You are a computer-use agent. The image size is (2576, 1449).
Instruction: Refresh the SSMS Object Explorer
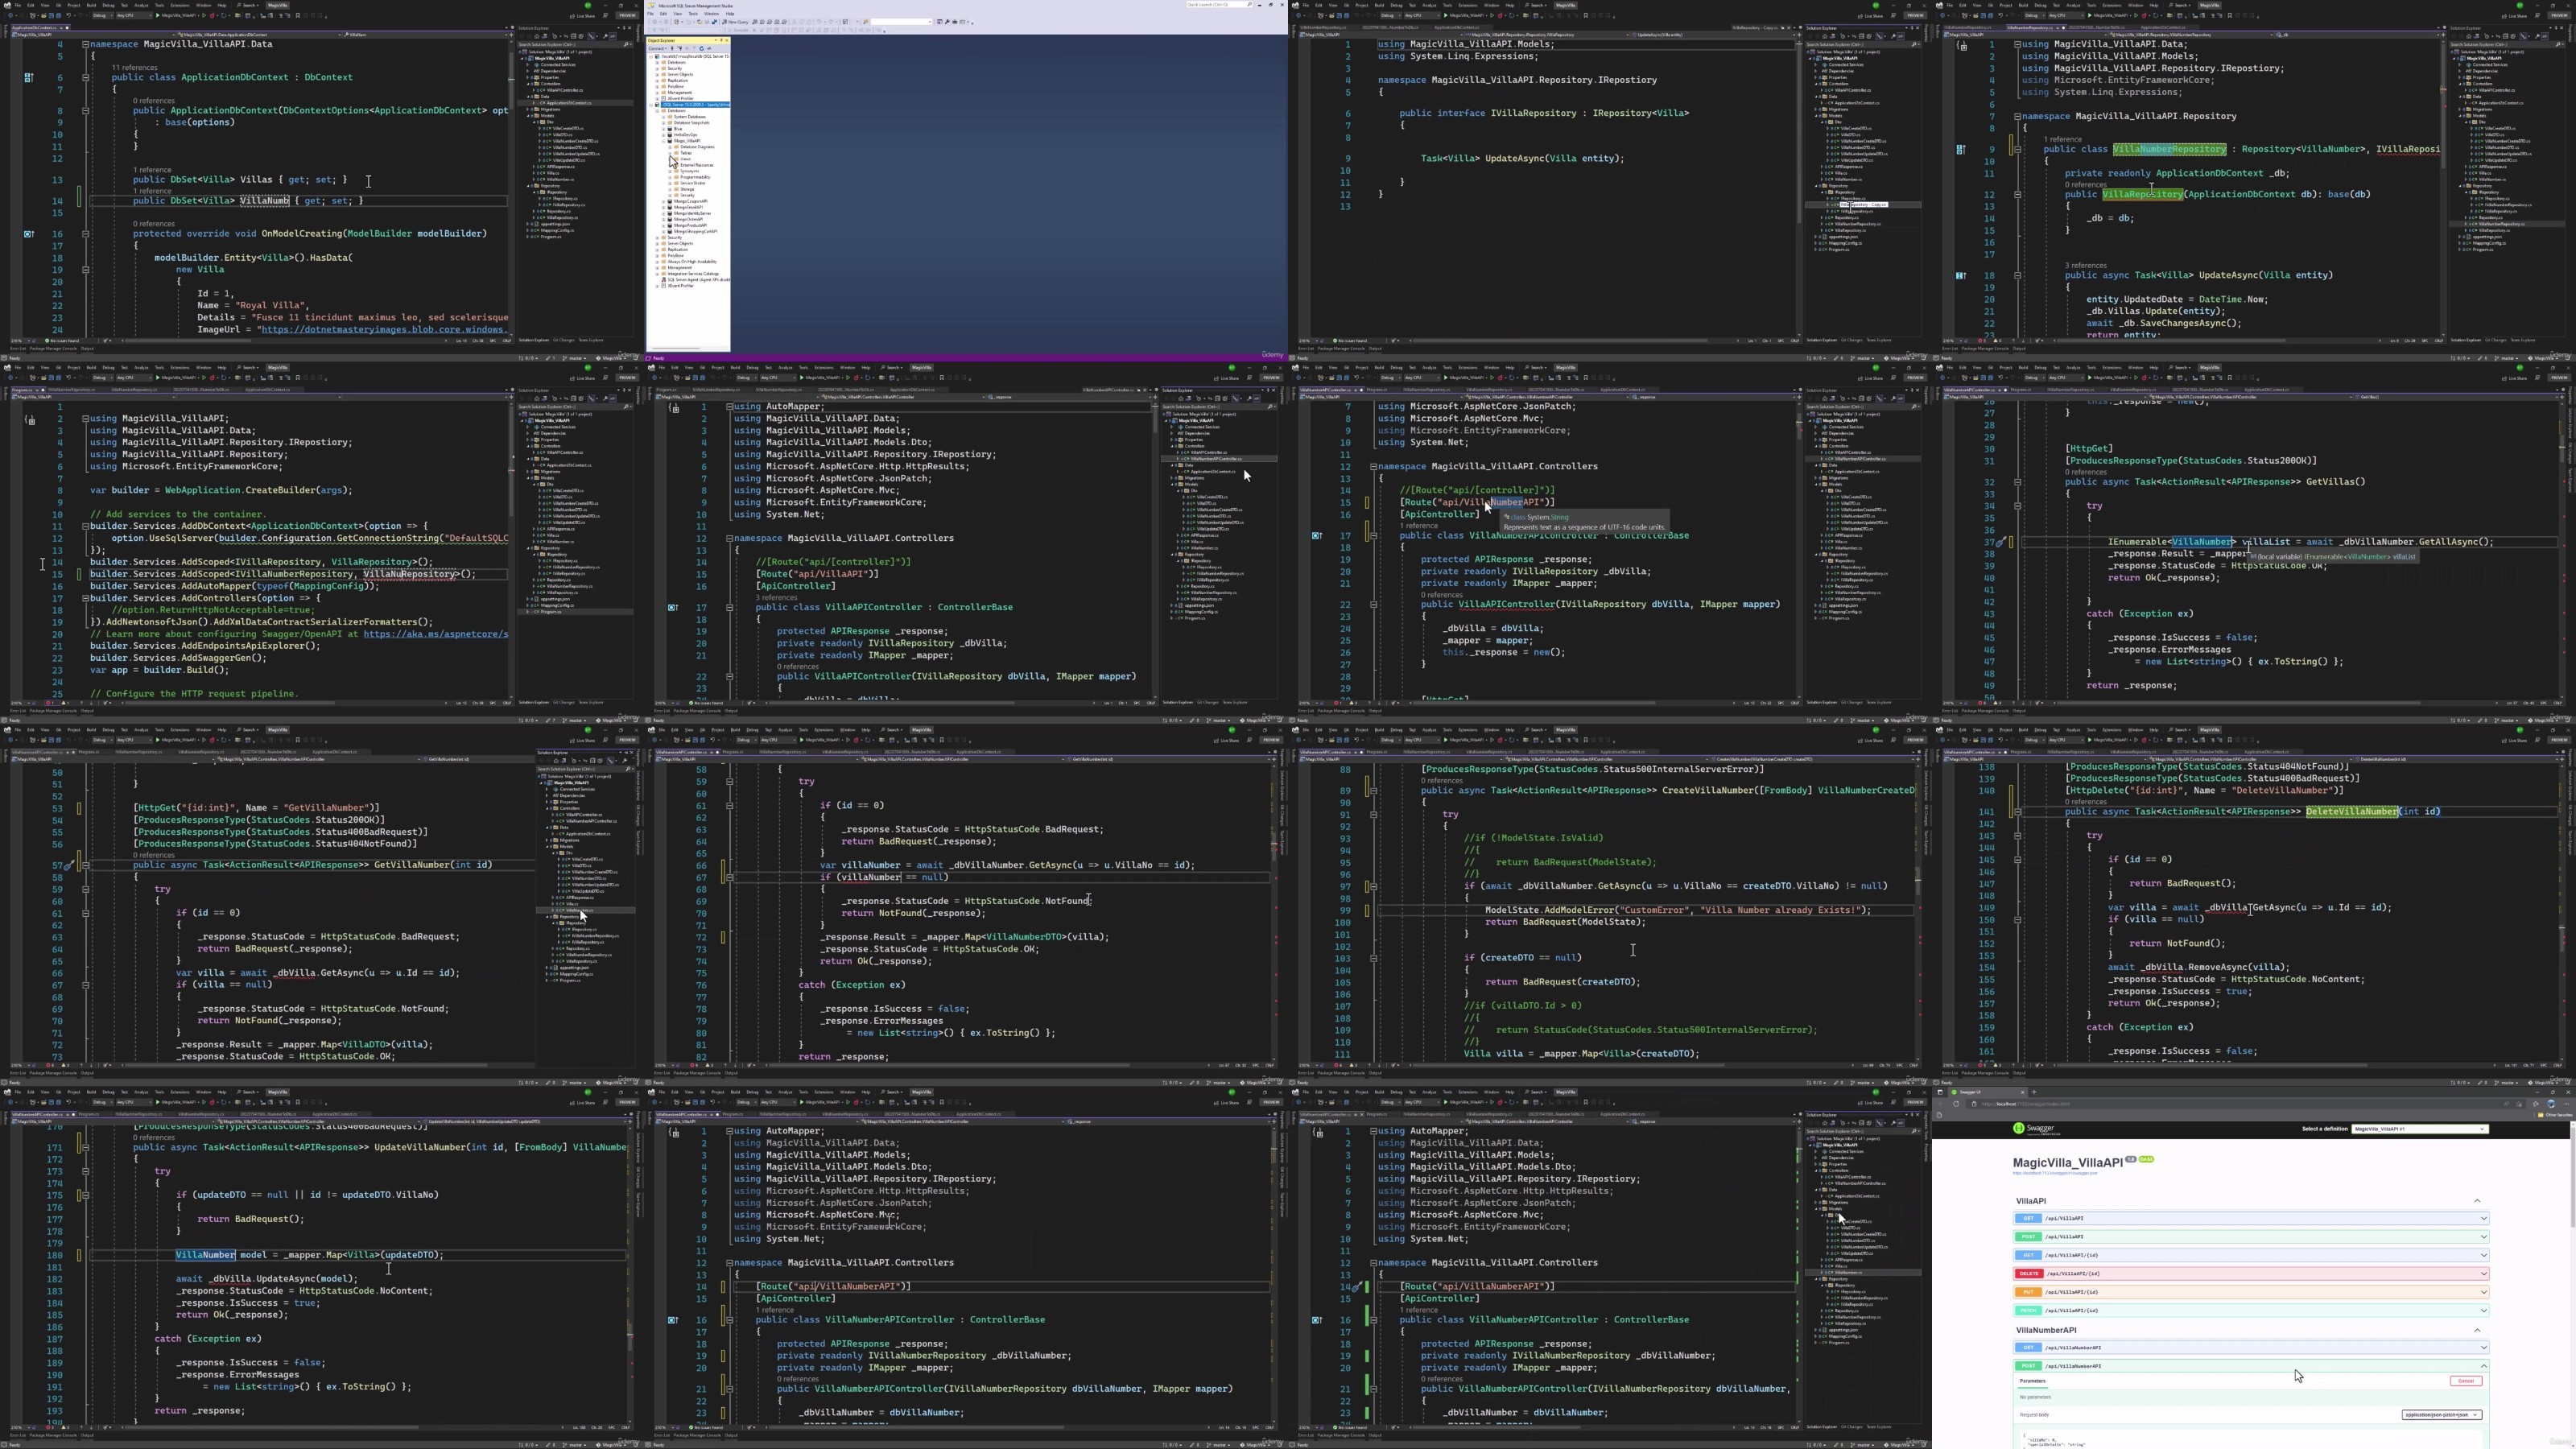click(702, 48)
